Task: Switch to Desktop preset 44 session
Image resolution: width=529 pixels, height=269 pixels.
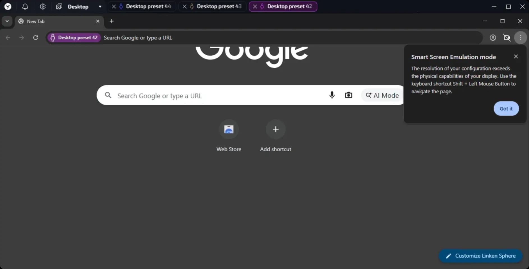Action: (x=148, y=6)
